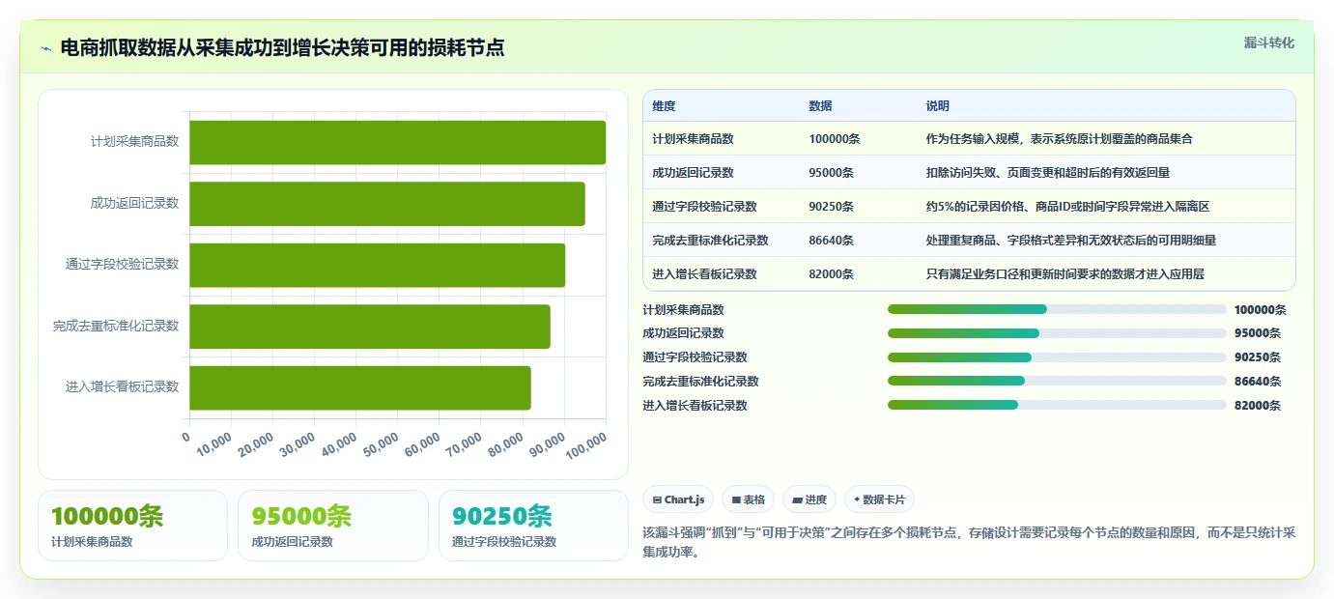Click the Chart.js tag chip
The width and height of the screenshot is (1334, 599).
point(678,499)
